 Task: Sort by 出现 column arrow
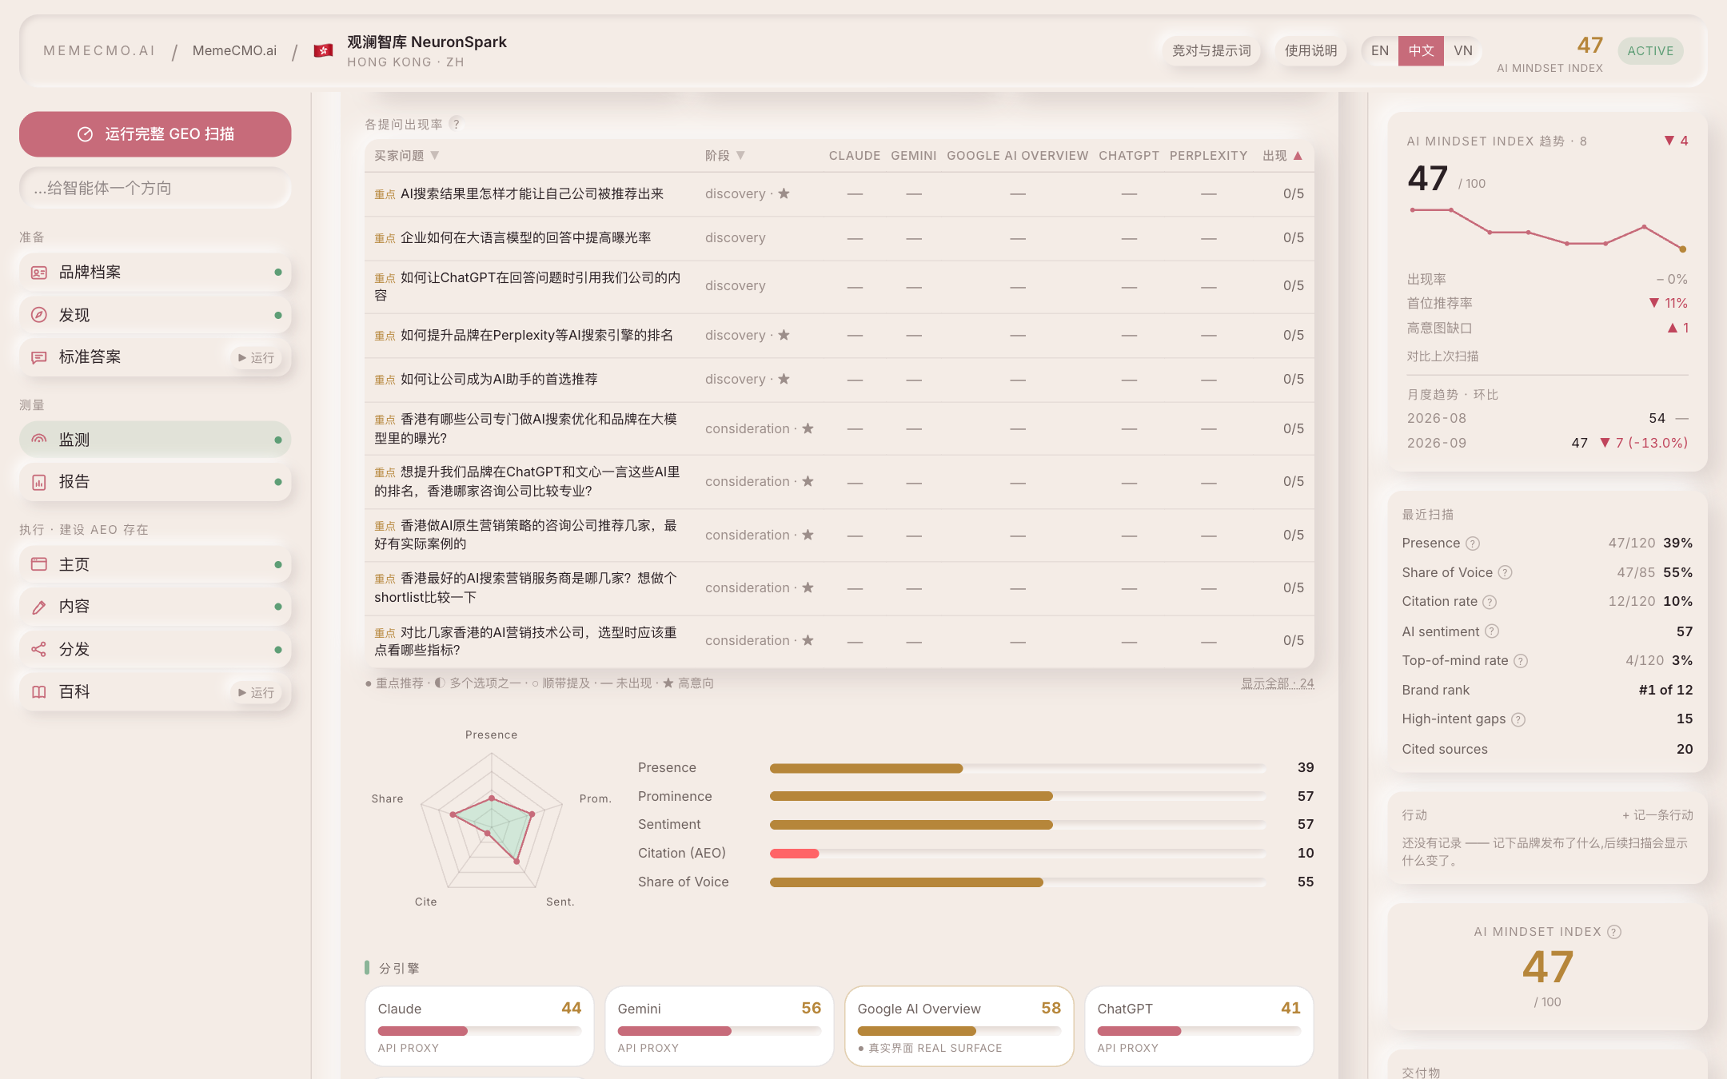1298,155
